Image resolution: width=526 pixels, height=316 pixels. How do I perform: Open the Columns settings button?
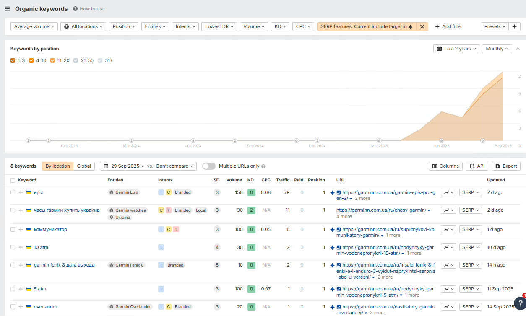point(445,166)
